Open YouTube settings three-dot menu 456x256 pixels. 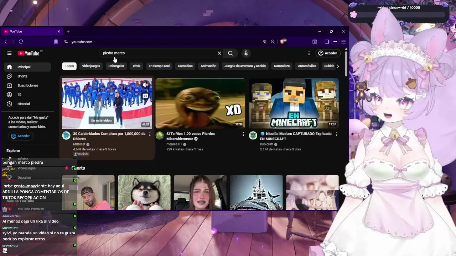309,53
